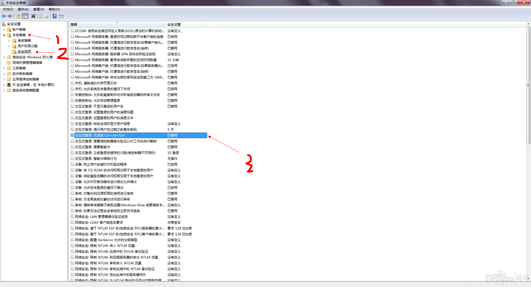Expand the 公钥策略 tree node
The width and height of the screenshot is (531, 287).
(x=4, y=68)
